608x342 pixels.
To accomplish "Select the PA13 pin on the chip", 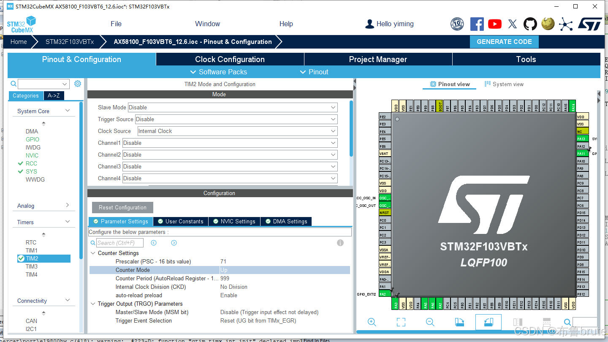I will coord(582,139).
